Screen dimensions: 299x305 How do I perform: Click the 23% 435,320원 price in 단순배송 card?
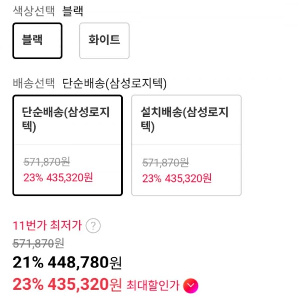[58, 177]
